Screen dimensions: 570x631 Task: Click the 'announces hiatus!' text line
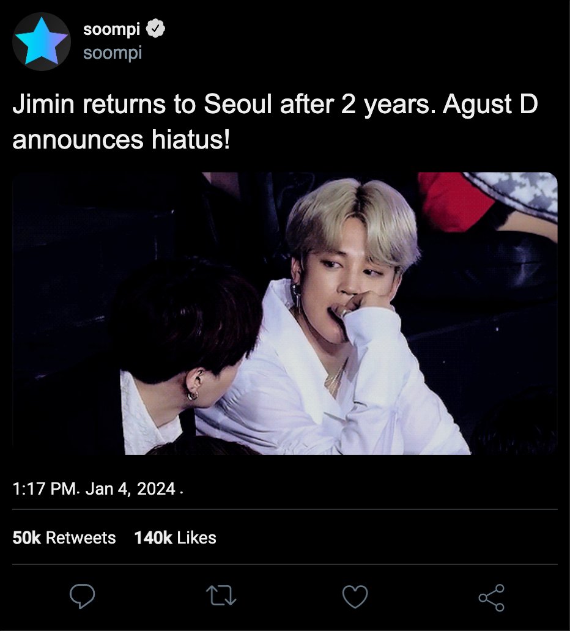[121, 139]
